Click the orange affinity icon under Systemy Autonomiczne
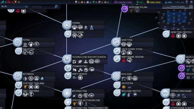The height and width of the screenshot is (109, 194). (75, 104)
